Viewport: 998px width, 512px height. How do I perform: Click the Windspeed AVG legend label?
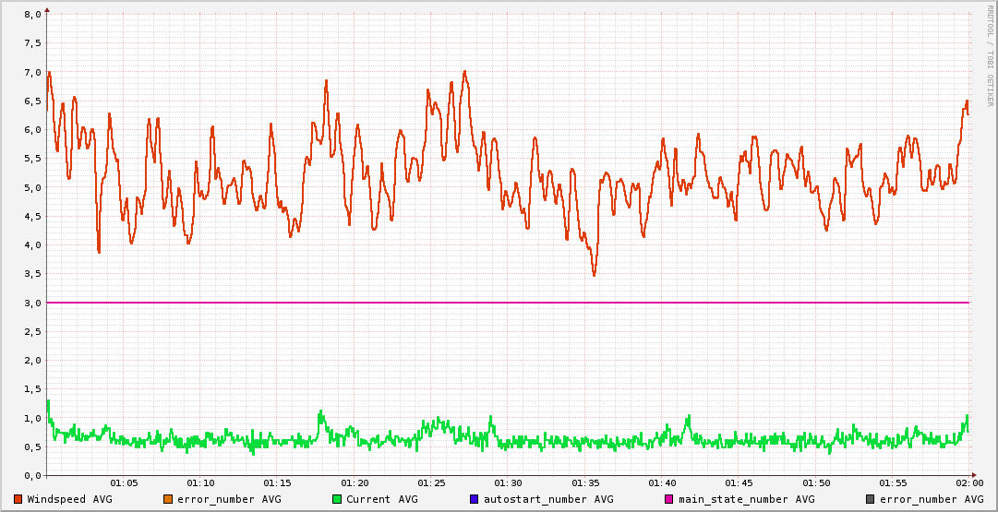70,499
